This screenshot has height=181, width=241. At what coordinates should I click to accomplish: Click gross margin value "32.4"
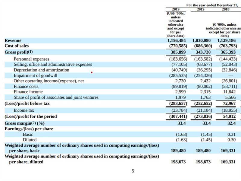click(232, 123)
